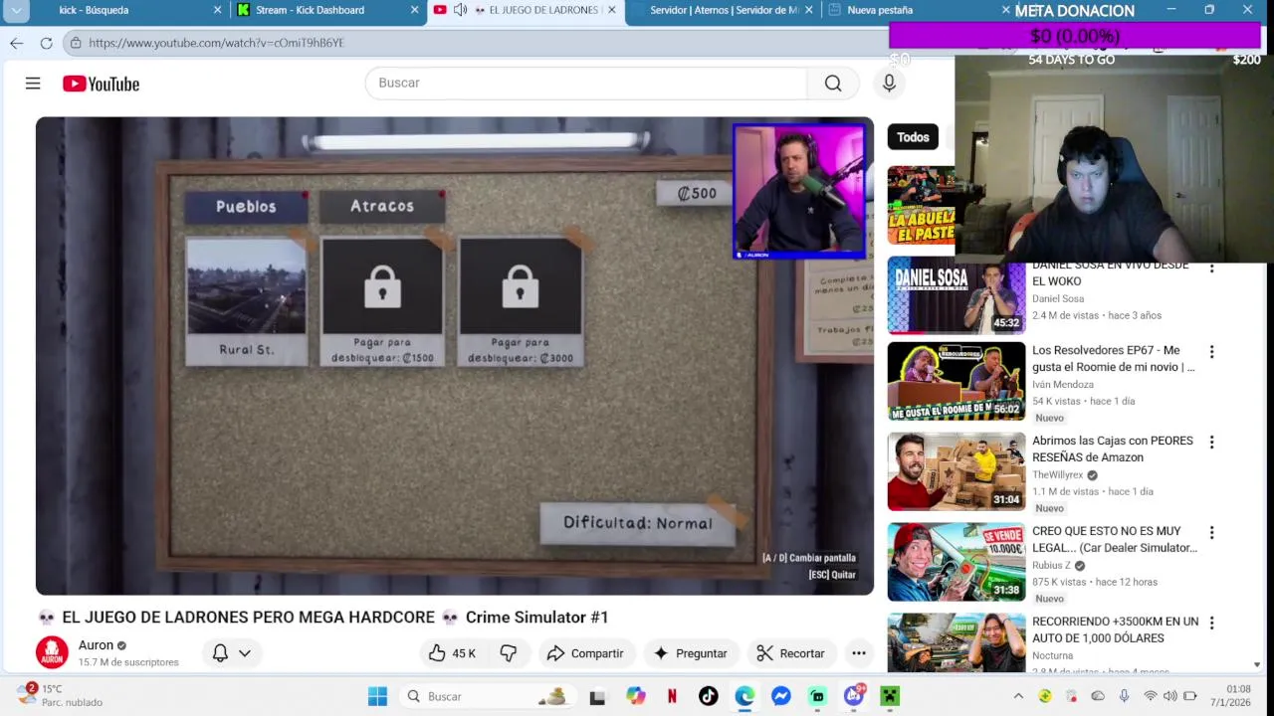The height and width of the screenshot is (716, 1274).
Task: Open options menu for Los Resolvedores video
Action: [x=1211, y=351]
